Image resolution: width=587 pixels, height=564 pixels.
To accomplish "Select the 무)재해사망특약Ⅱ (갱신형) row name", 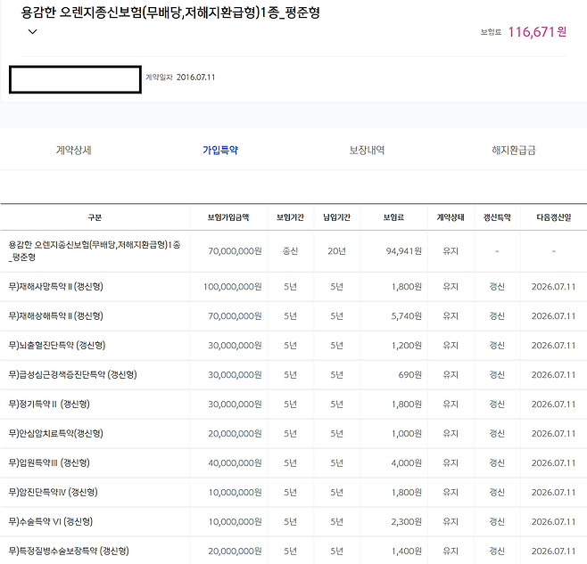I will coord(55,287).
